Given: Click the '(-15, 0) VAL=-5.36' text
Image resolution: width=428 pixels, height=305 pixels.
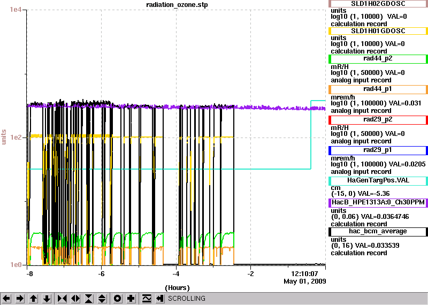Looking at the screenshot, I should [360, 194].
